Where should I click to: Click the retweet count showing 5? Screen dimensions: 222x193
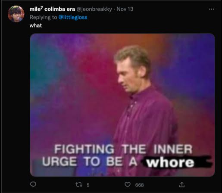(88, 185)
